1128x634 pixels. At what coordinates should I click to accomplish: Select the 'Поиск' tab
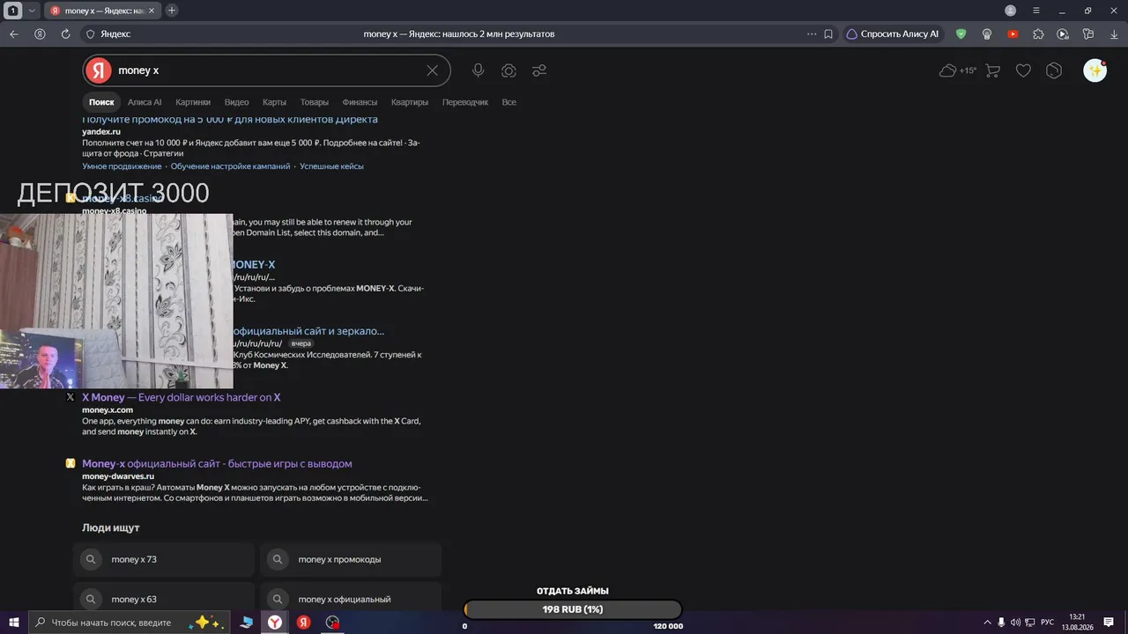pos(101,102)
